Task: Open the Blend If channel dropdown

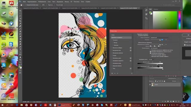Action: 152,59
